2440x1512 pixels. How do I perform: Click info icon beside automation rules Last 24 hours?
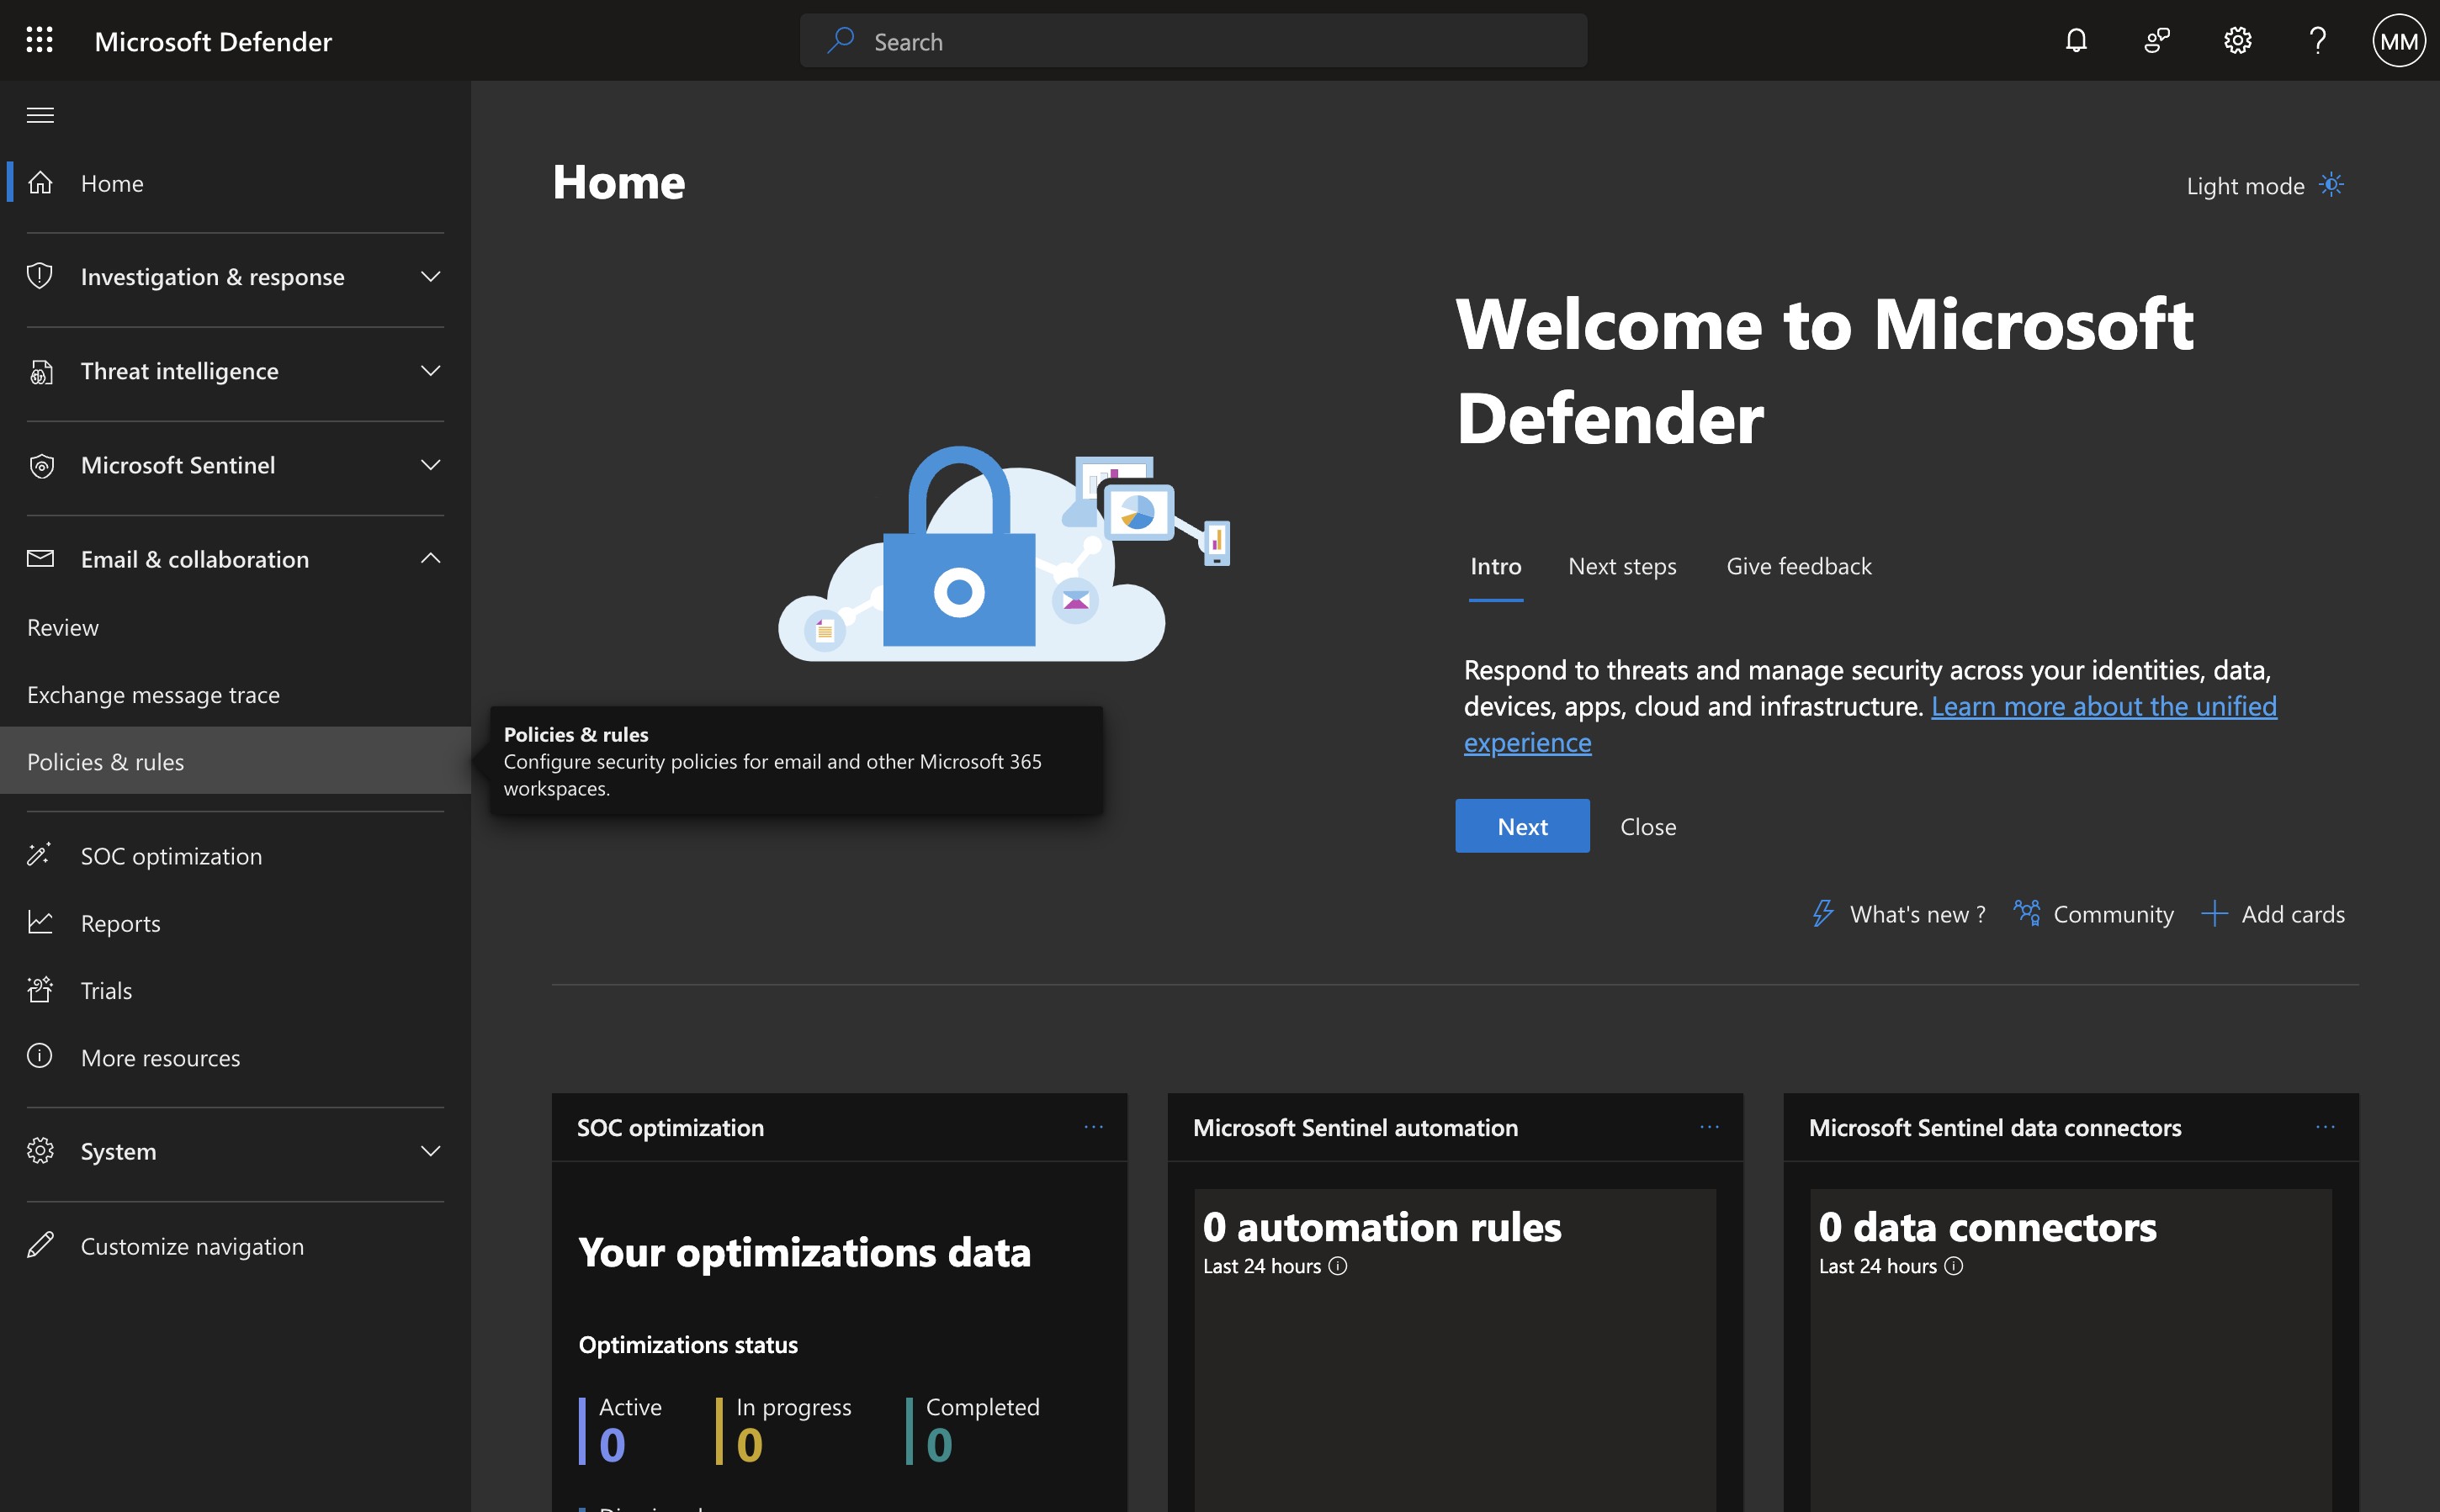pyautogui.click(x=1338, y=1266)
